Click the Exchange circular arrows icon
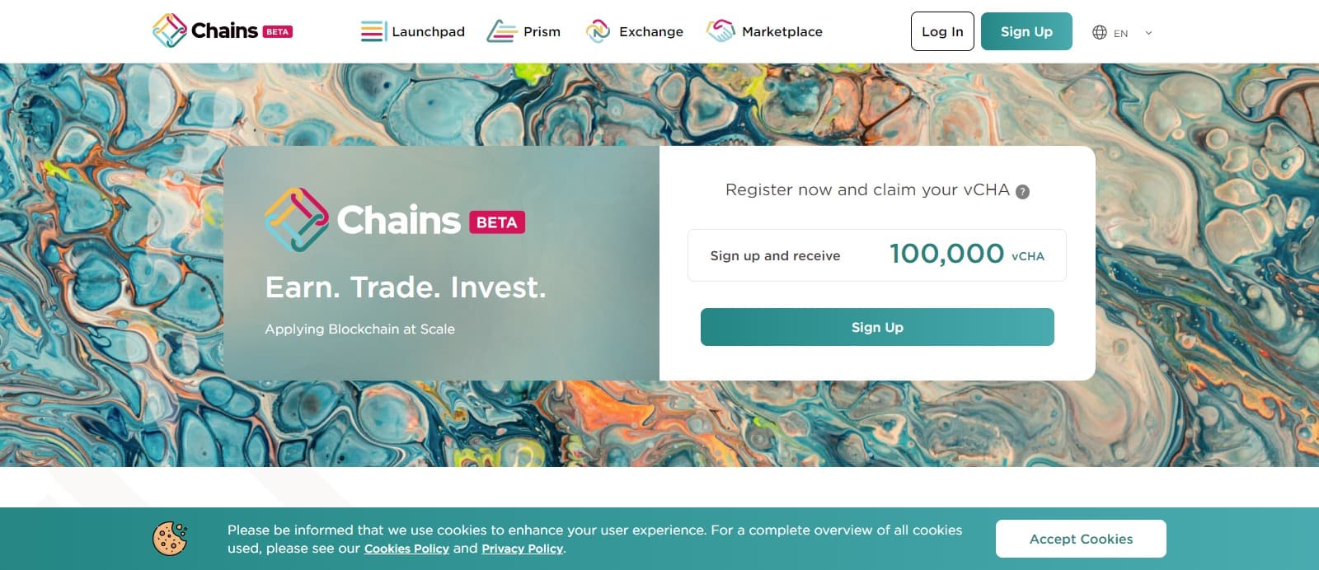The width and height of the screenshot is (1319, 570). 598,32
